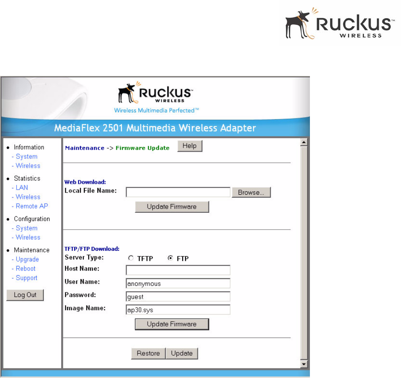Click the User Name field with anonymous
Viewport: 401px width, 378px height.
pos(178,284)
